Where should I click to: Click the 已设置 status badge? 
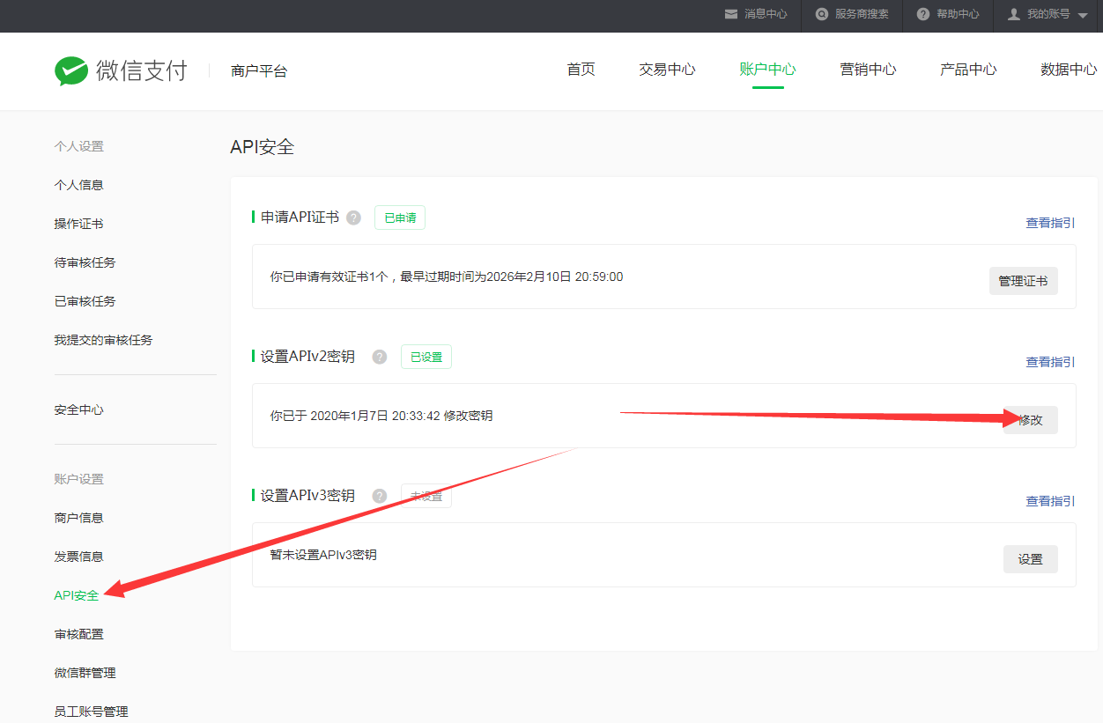[426, 357]
